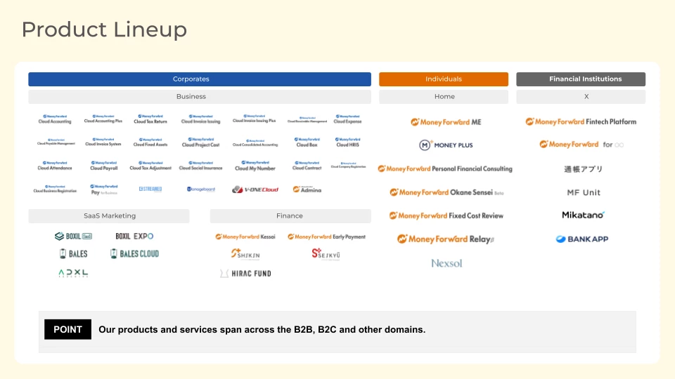Select the Money Forward Kessai logo
The width and height of the screenshot is (675, 379).
245,237
